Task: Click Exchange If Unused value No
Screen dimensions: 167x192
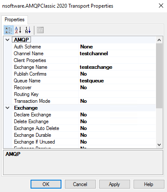Action: pyautogui.click(x=117, y=142)
